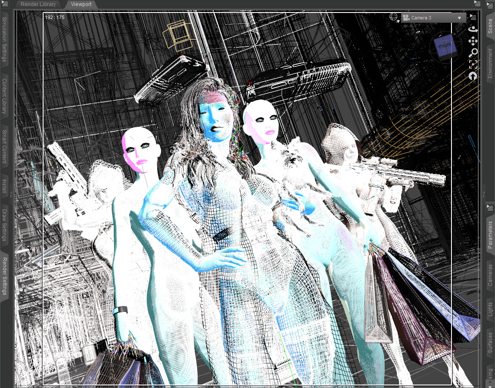The width and height of the screenshot is (495, 388).
Task: Open the viewport pane group options menu
Action: click(x=477, y=4)
